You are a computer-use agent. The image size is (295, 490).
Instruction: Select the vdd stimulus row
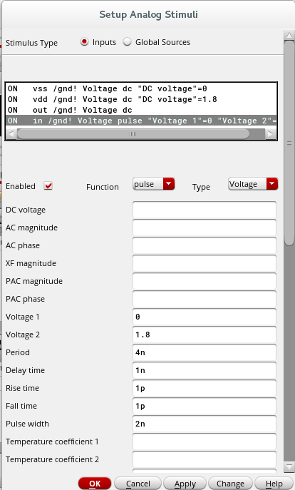tap(141, 99)
